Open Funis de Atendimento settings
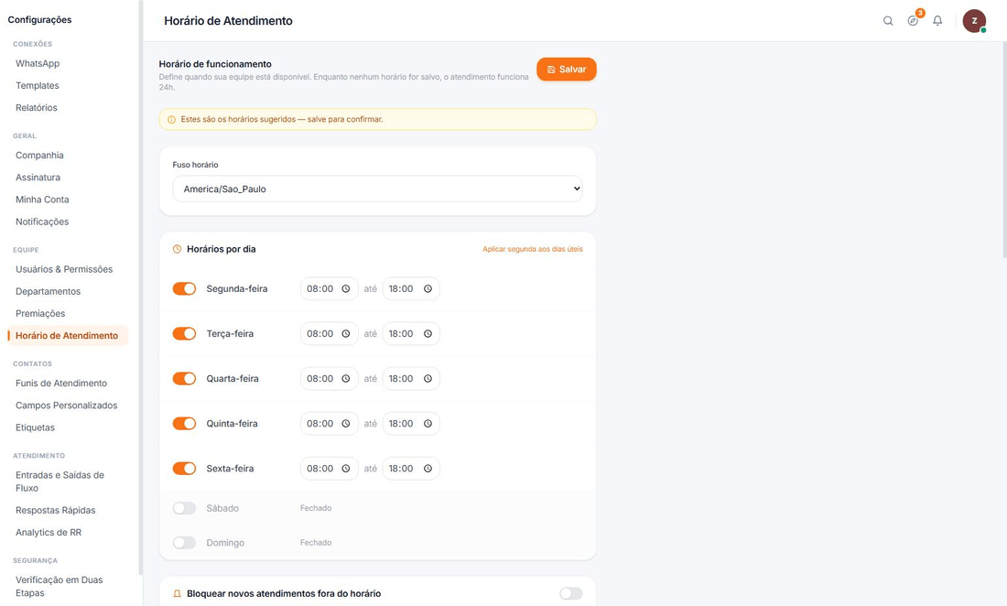 click(61, 384)
